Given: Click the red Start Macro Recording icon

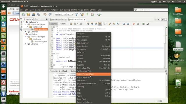Looking at the screenshot, I should coord(134,24).
